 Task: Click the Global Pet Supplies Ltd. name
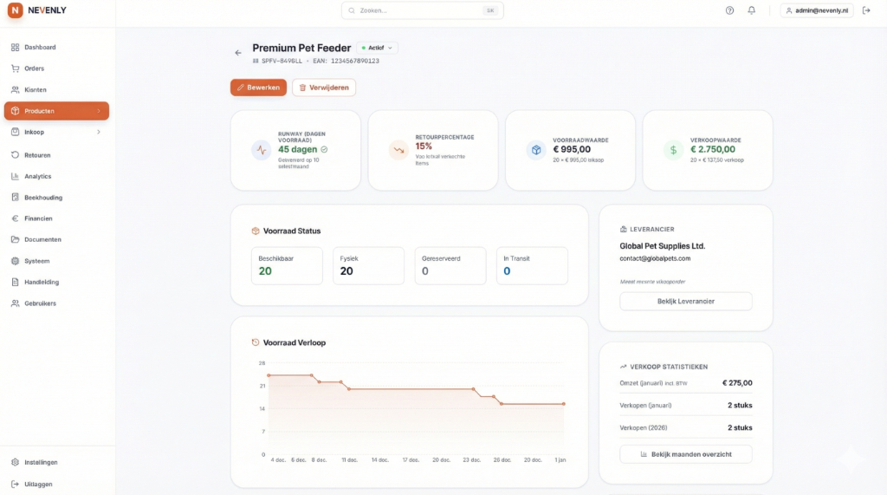[663, 246]
